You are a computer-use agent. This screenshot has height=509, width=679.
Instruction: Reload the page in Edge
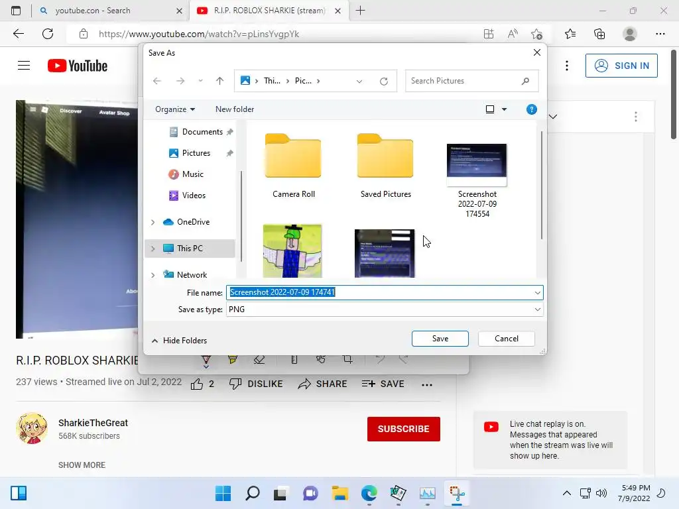pos(48,34)
